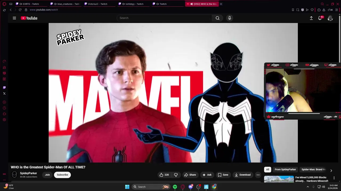Open a new browser tab
The image size is (341, 191).
click(x=221, y=4)
